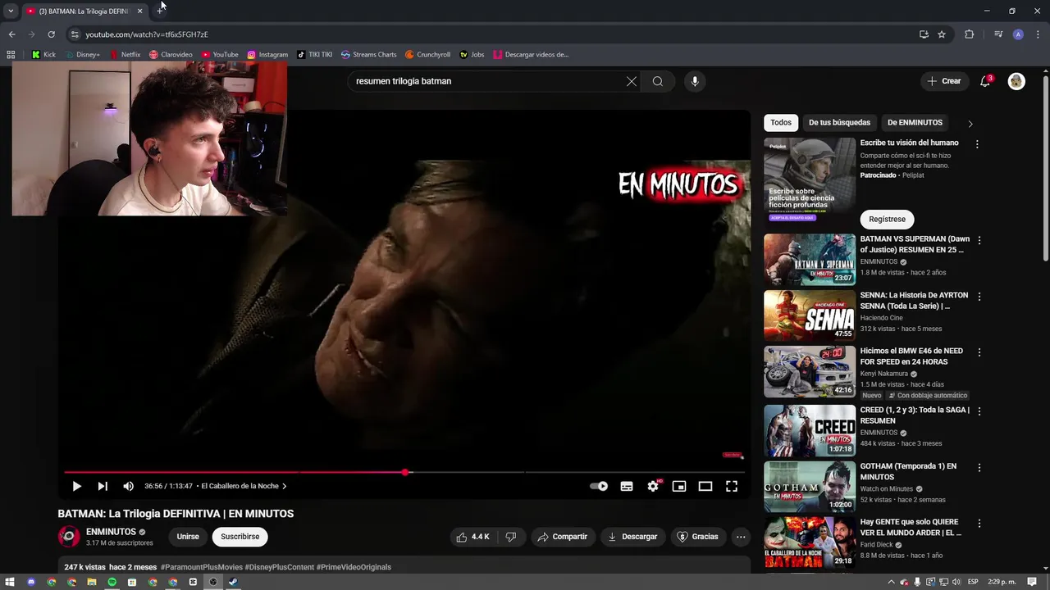The width and height of the screenshot is (1050, 590).
Task: Open options for SENNA video
Action: 979,297
